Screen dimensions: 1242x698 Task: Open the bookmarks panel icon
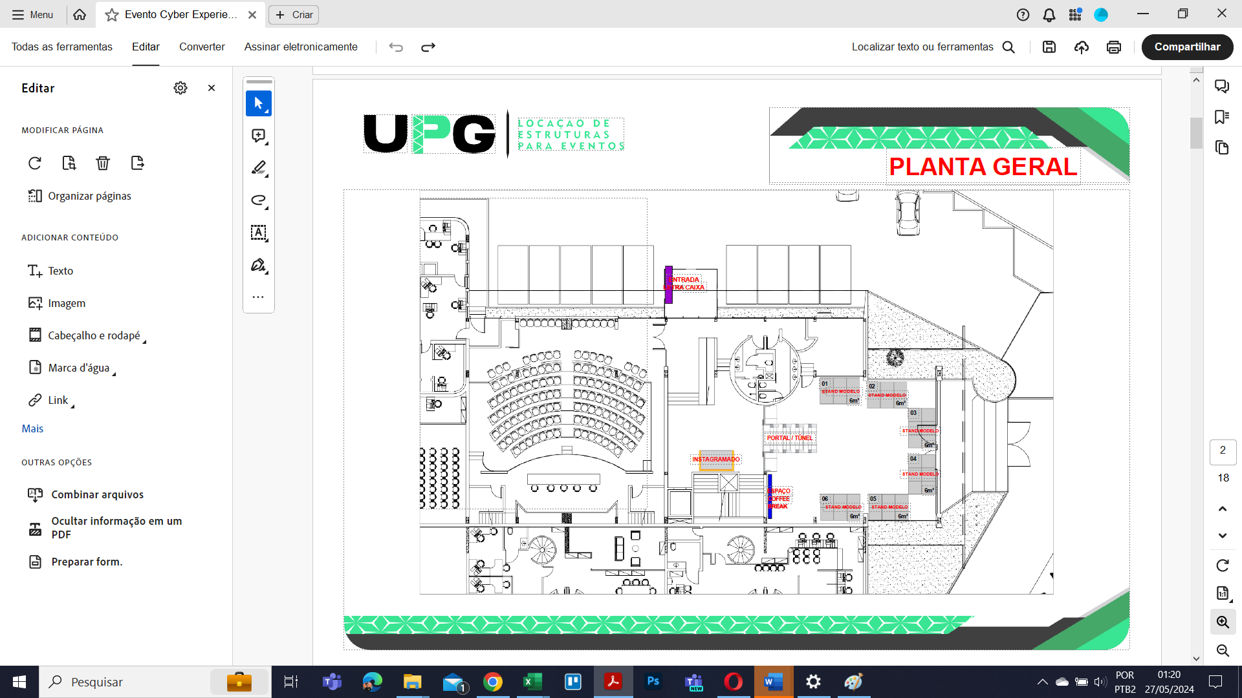click(x=1222, y=117)
